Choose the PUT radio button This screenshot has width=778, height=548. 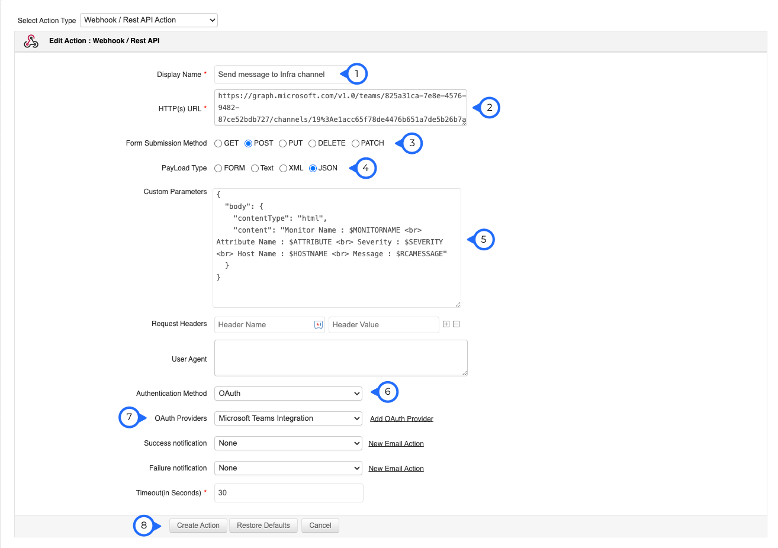(x=283, y=143)
